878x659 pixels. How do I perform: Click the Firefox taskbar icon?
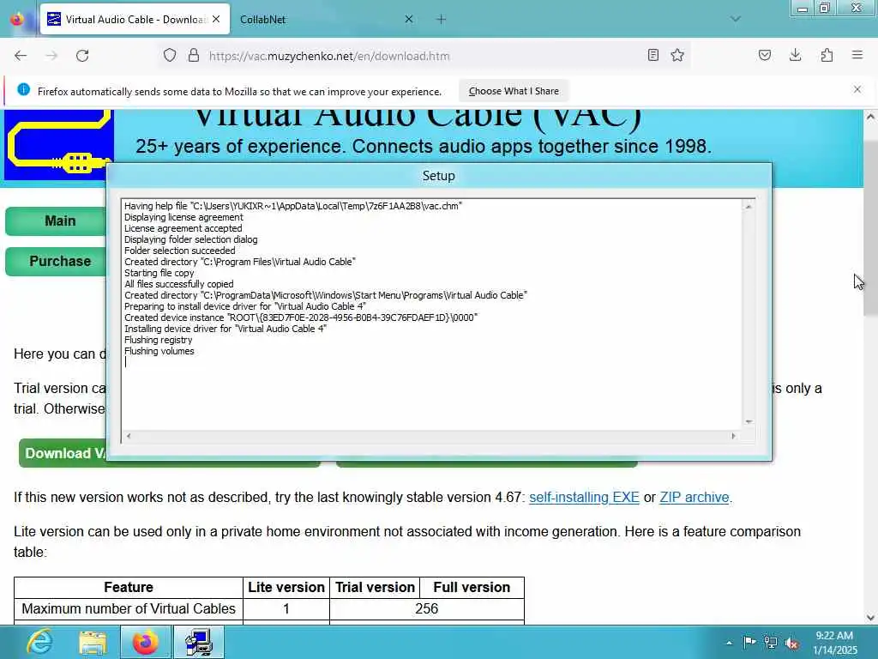(x=145, y=642)
